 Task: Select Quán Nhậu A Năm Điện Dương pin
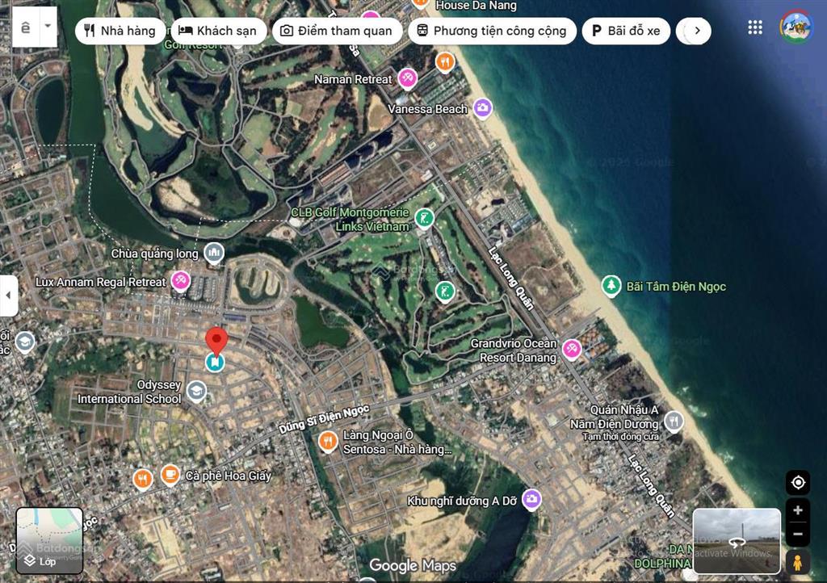coord(674,422)
